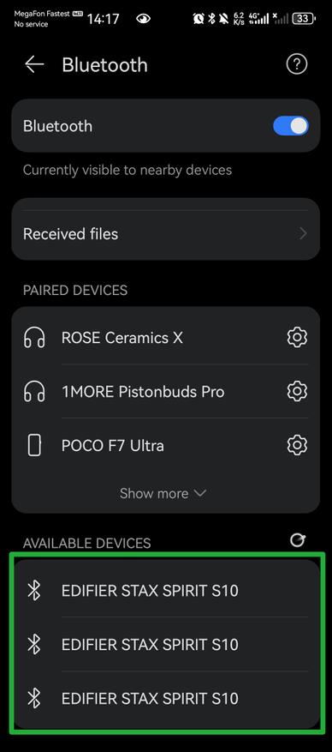
Task: Toggle the Bluetooth switch off
Action: (x=291, y=126)
